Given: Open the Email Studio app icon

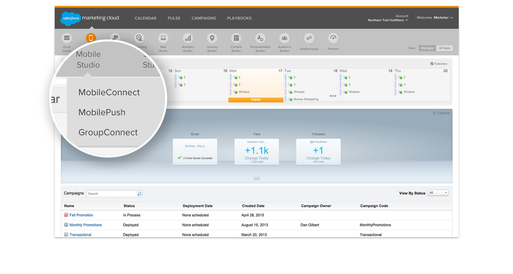Looking at the screenshot, I should pyautogui.click(x=67, y=38).
